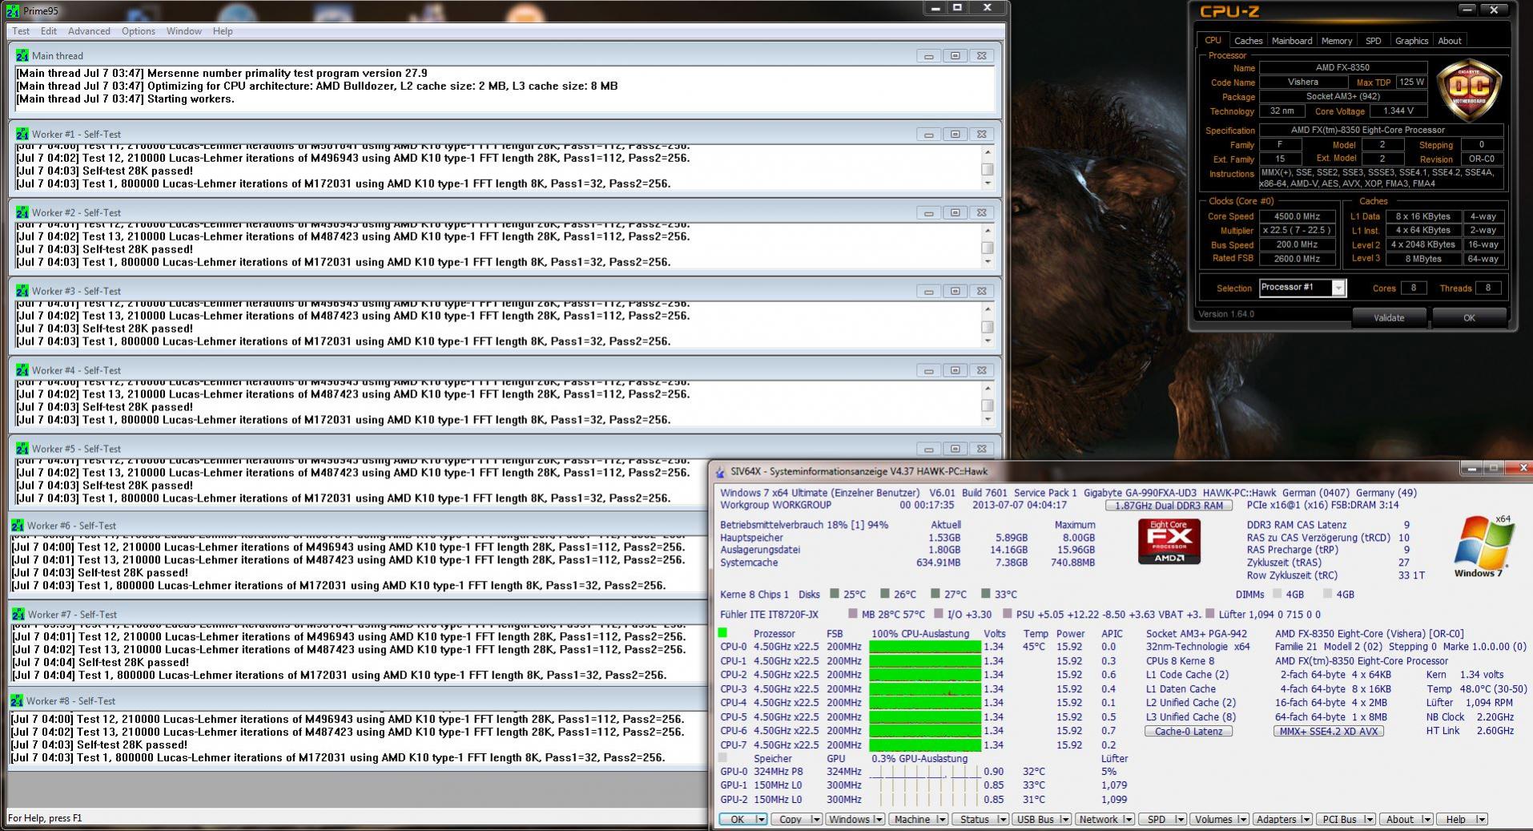Click the Worker #8 Self-Test window icon
This screenshot has width=1533, height=831.
tap(17, 700)
